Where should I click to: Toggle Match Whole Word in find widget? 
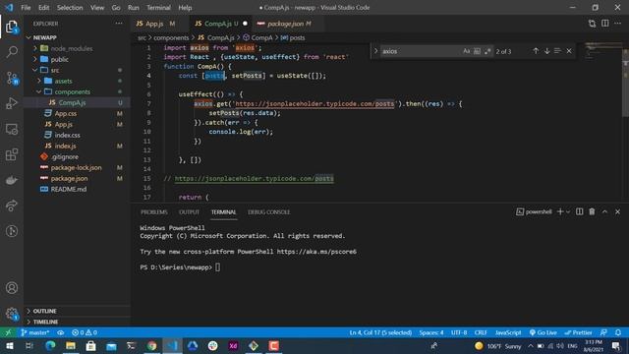click(x=477, y=51)
